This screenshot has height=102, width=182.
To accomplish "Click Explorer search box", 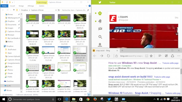I will (76, 10).
